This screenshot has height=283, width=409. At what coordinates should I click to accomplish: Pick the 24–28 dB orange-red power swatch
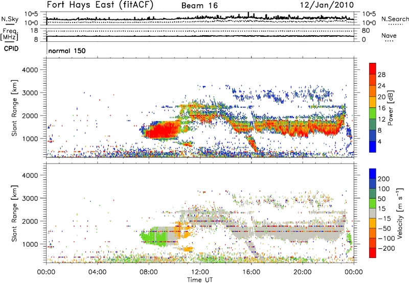[x=373, y=80]
